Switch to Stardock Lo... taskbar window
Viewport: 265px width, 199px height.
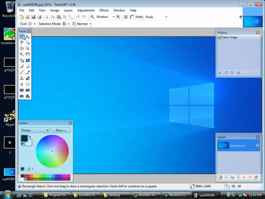click(176, 195)
